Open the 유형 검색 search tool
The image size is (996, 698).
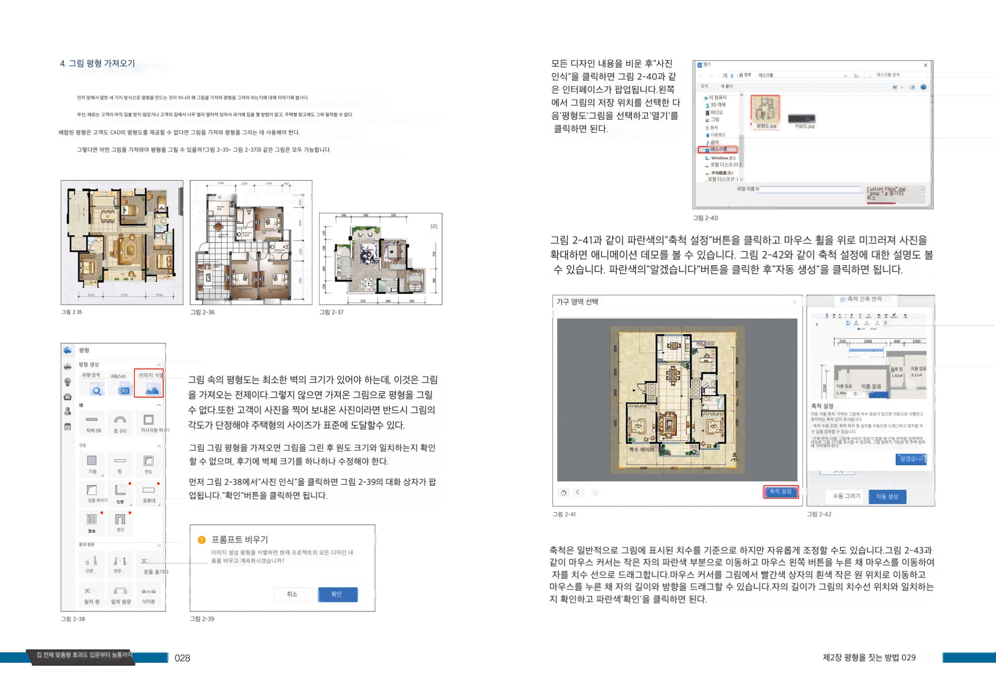[92, 384]
